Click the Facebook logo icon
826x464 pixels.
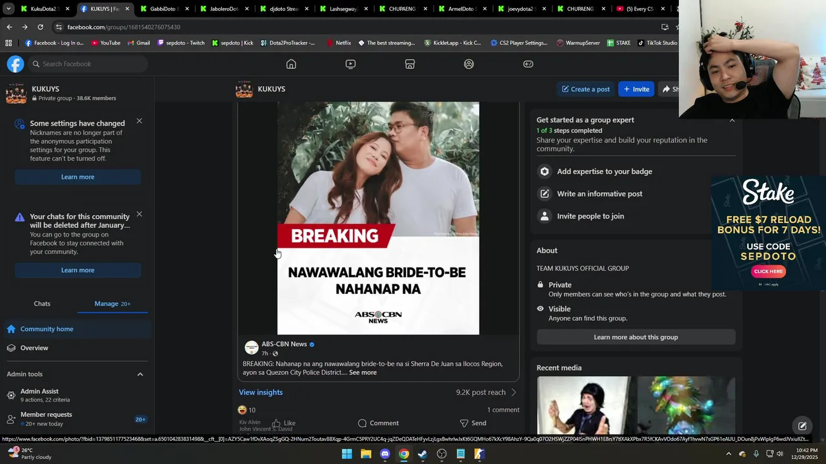click(x=15, y=64)
